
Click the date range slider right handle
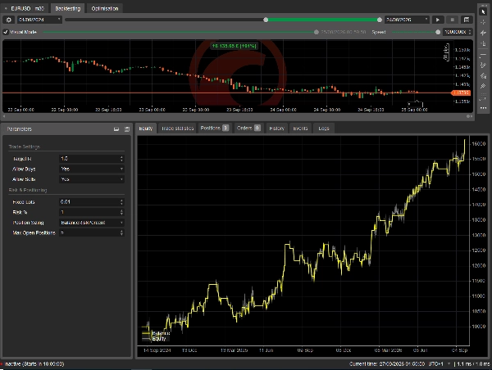pos(380,20)
